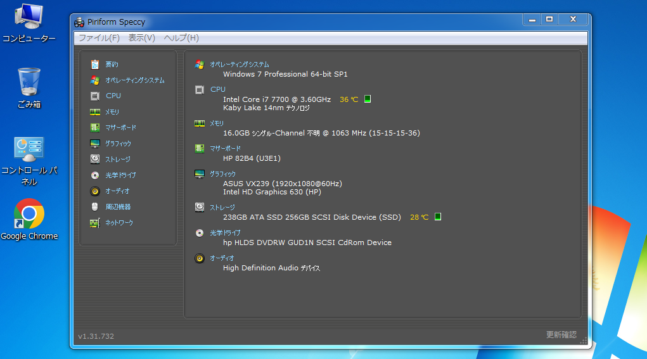Image resolution: width=647 pixels, height=359 pixels.
Task: Open CPU heading link in summary
Action: tap(218, 89)
